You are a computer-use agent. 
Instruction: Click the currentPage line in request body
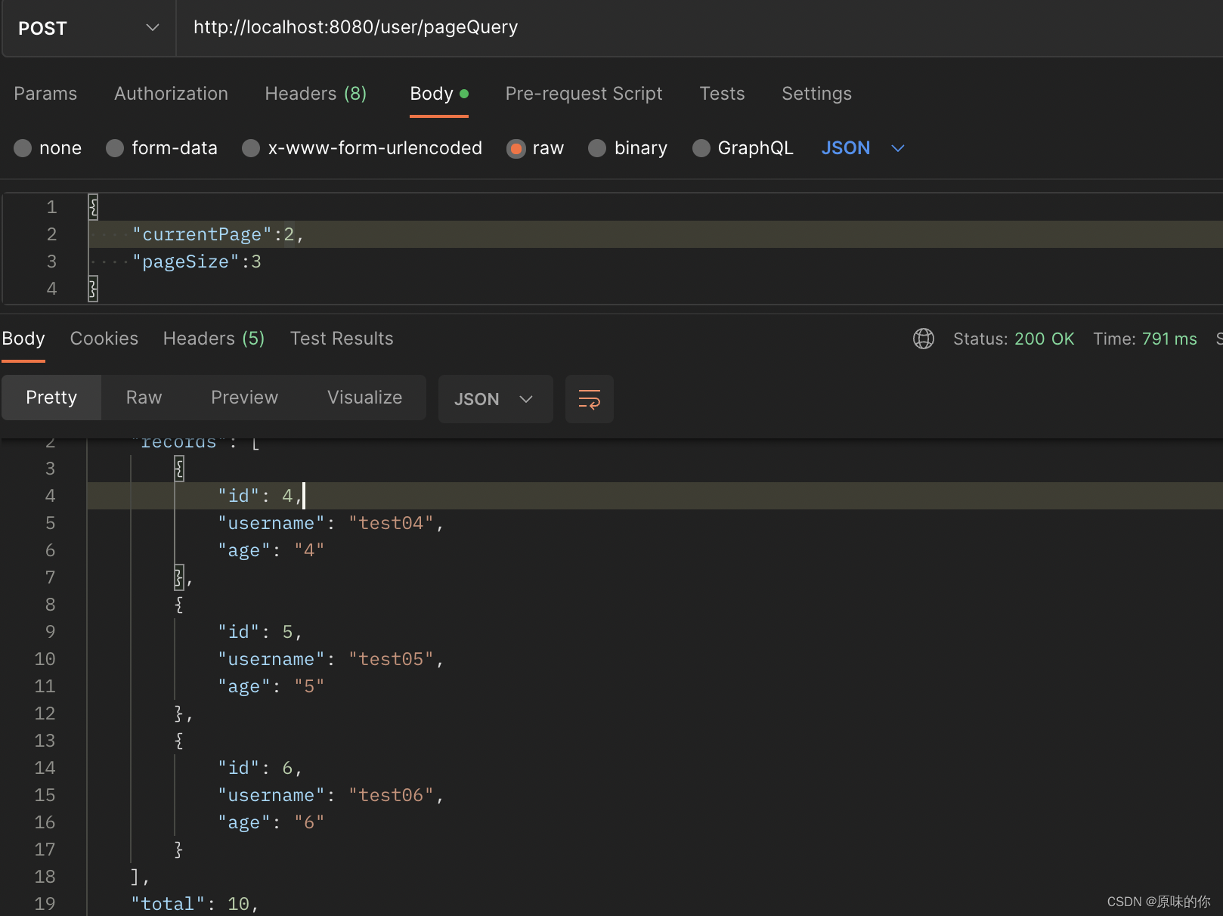(x=218, y=234)
